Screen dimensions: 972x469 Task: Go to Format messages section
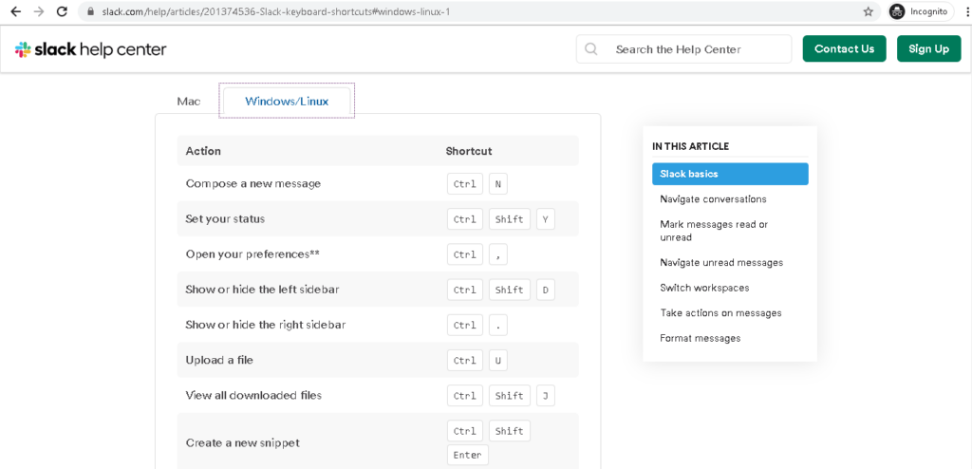pyautogui.click(x=700, y=338)
